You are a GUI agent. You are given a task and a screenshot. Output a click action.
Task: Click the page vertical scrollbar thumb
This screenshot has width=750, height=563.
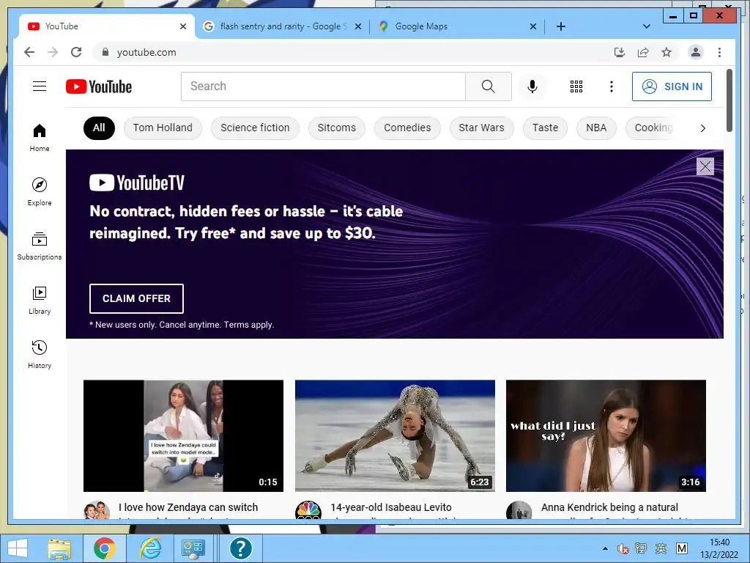coord(729,100)
